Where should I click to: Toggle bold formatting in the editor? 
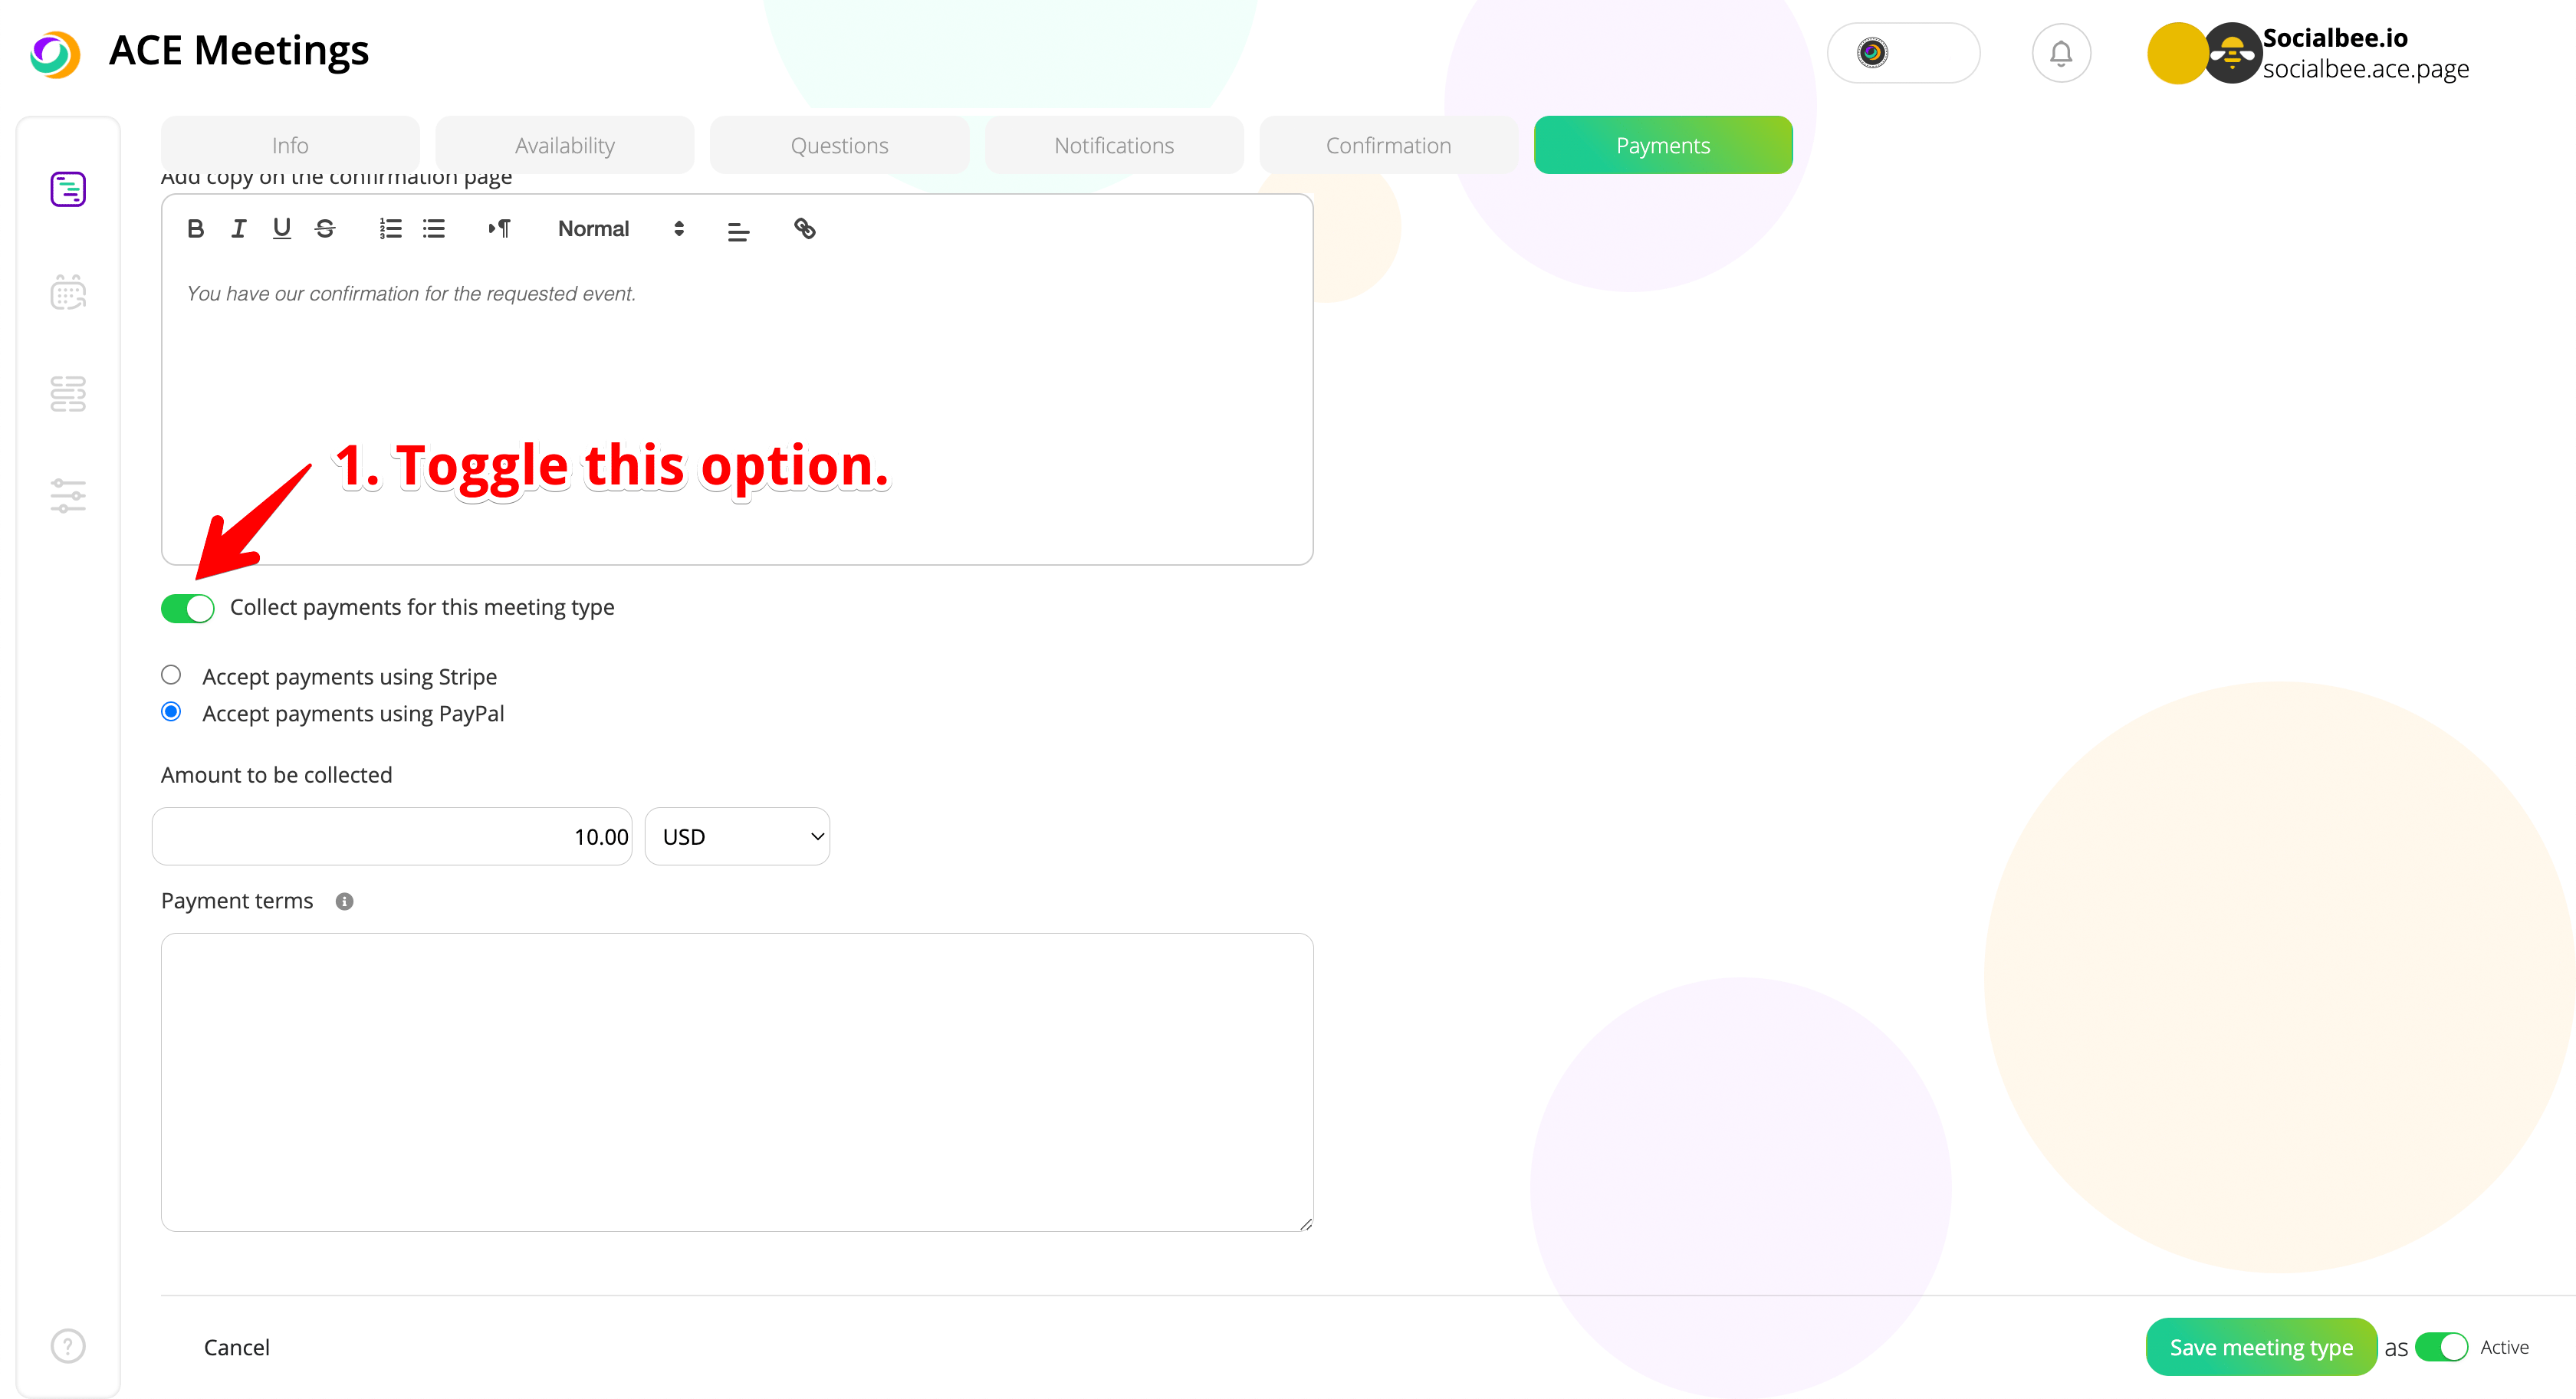click(x=195, y=229)
